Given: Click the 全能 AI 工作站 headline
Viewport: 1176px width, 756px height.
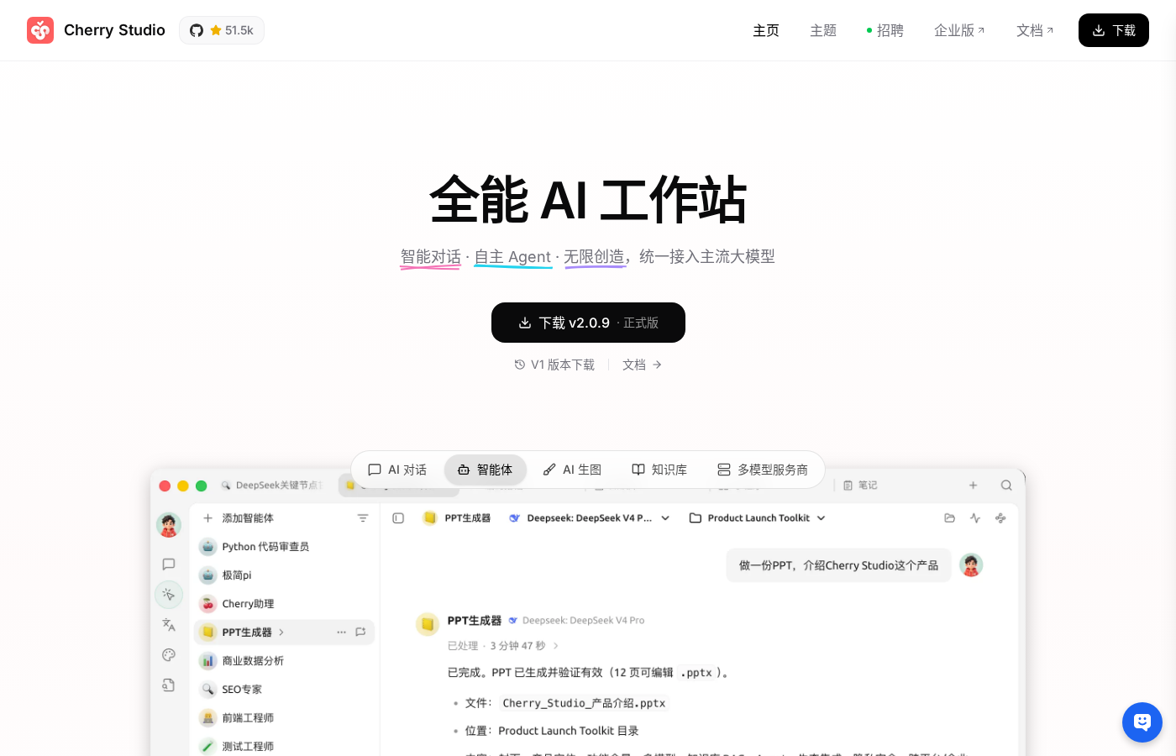Looking at the screenshot, I should tap(588, 200).
